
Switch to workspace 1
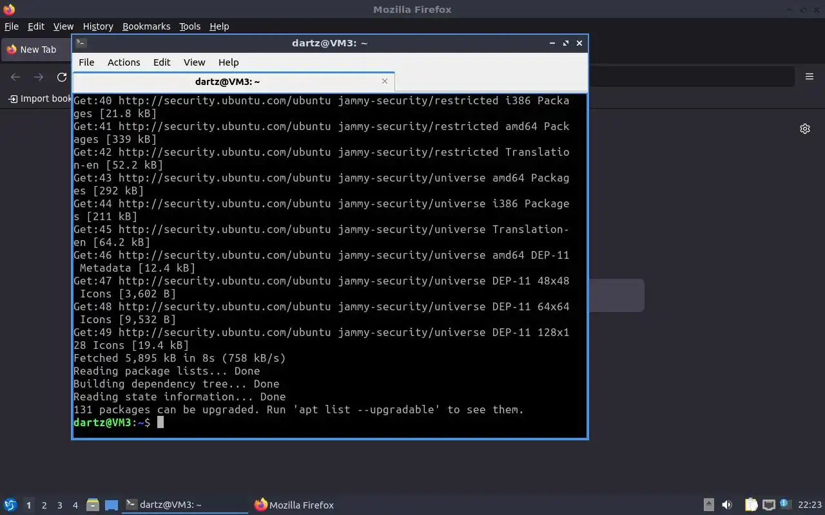28,505
